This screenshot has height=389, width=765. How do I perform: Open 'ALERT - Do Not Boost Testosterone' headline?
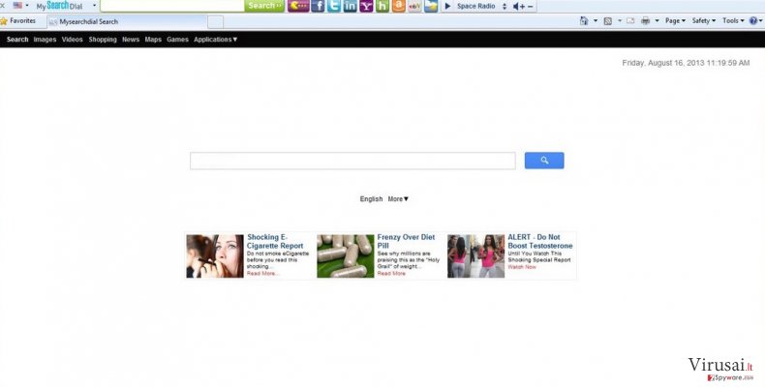[x=540, y=241]
